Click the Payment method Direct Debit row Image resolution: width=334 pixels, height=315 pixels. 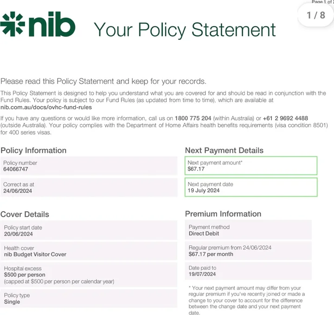(x=248, y=230)
